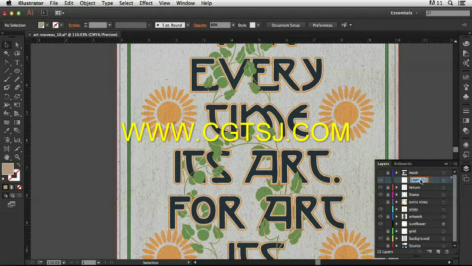Select the Type tool
The image size is (472, 266).
(17, 63)
